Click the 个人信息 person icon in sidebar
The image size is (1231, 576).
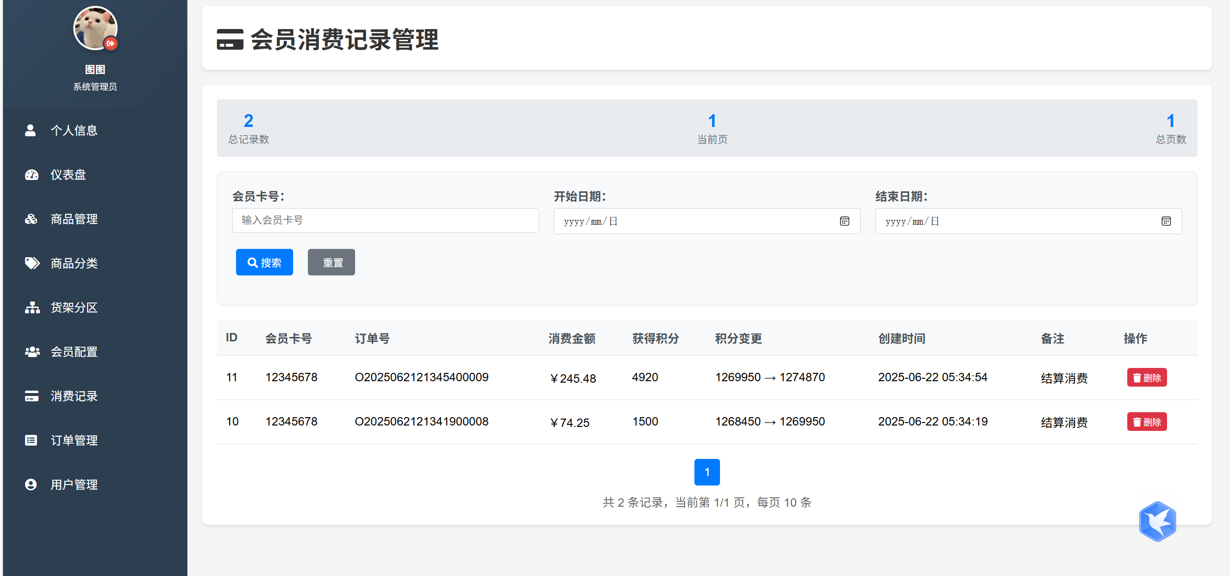coord(30,130)
